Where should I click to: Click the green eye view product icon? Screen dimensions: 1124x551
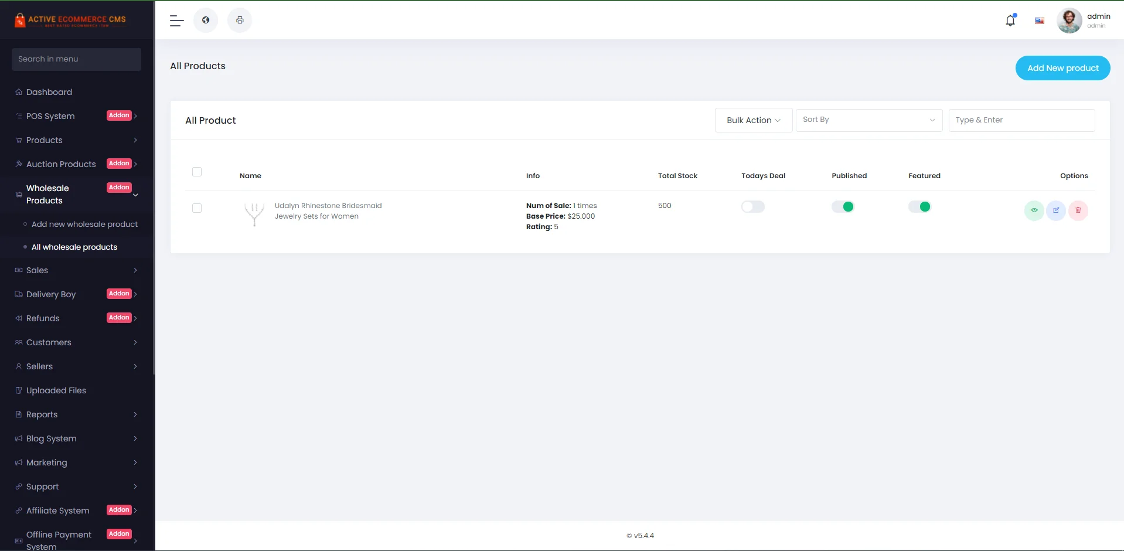click(1034, 210)
